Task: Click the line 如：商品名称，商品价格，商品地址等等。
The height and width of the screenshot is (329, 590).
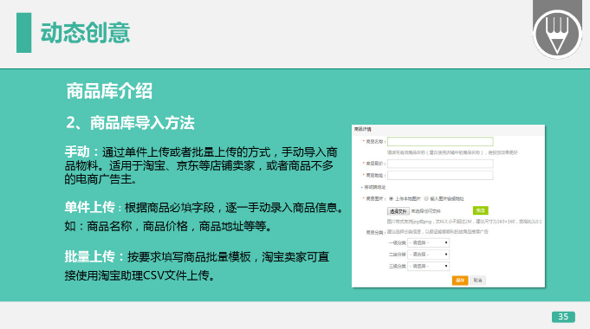Action: (168, 226)
